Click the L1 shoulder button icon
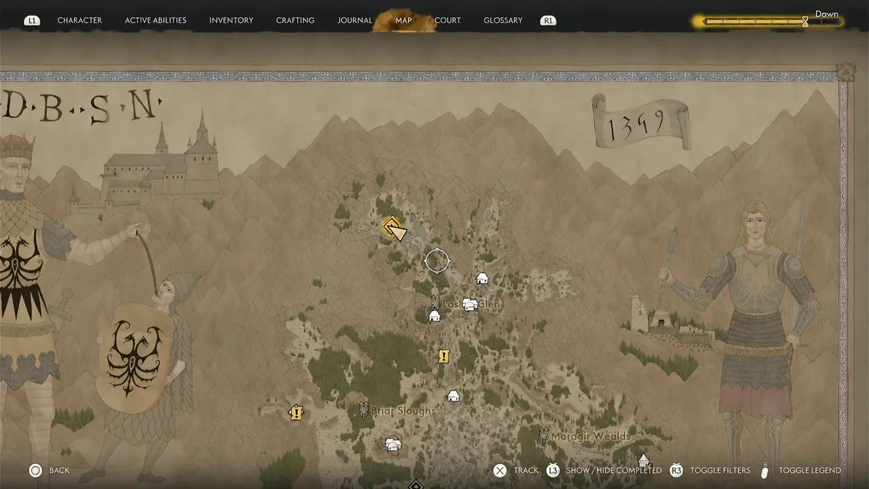This screenshot has width=869, height=489. pyautogui.click(x=32, y=21)
